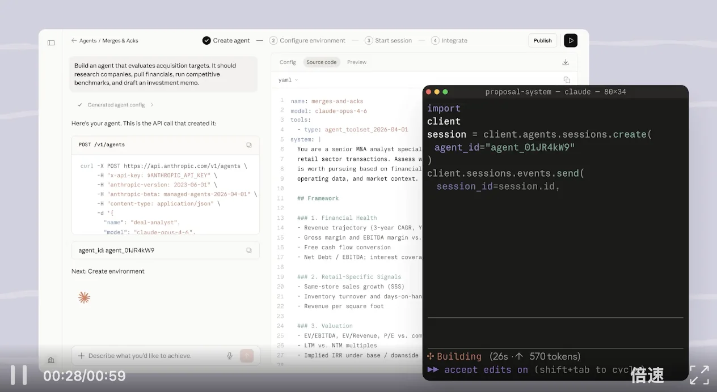Switch to the Preview tab

(356, 62)
